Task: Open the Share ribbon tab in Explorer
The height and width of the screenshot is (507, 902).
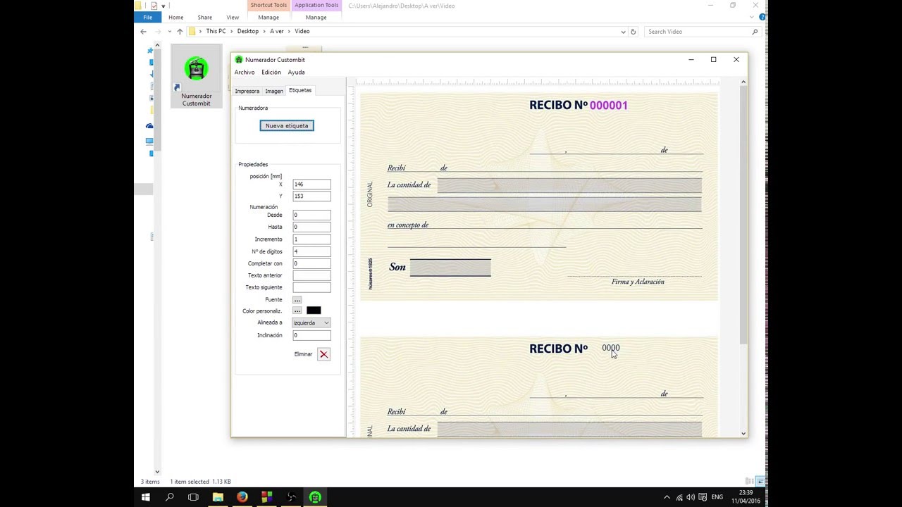Action: 205,18
